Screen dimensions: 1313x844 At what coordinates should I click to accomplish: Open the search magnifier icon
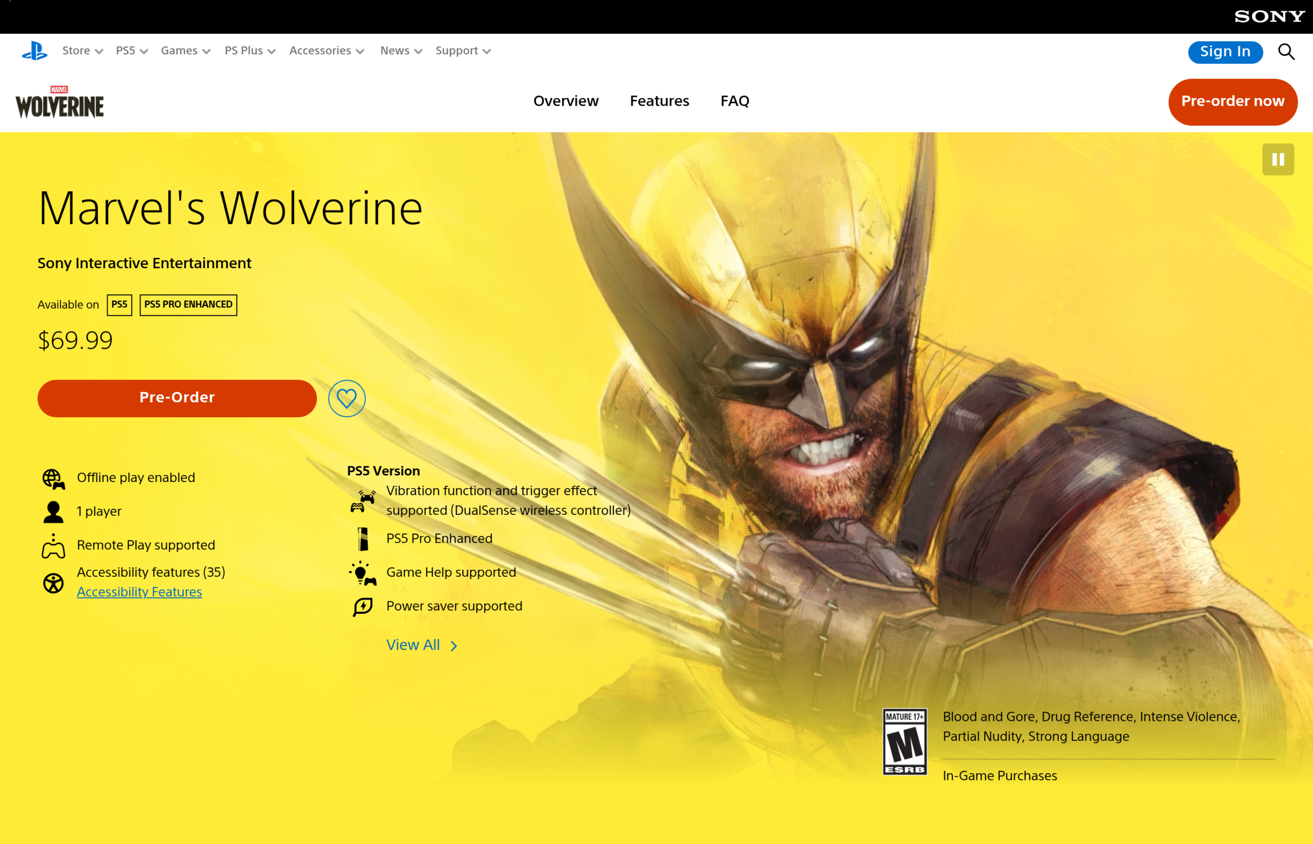(1286, 52)
